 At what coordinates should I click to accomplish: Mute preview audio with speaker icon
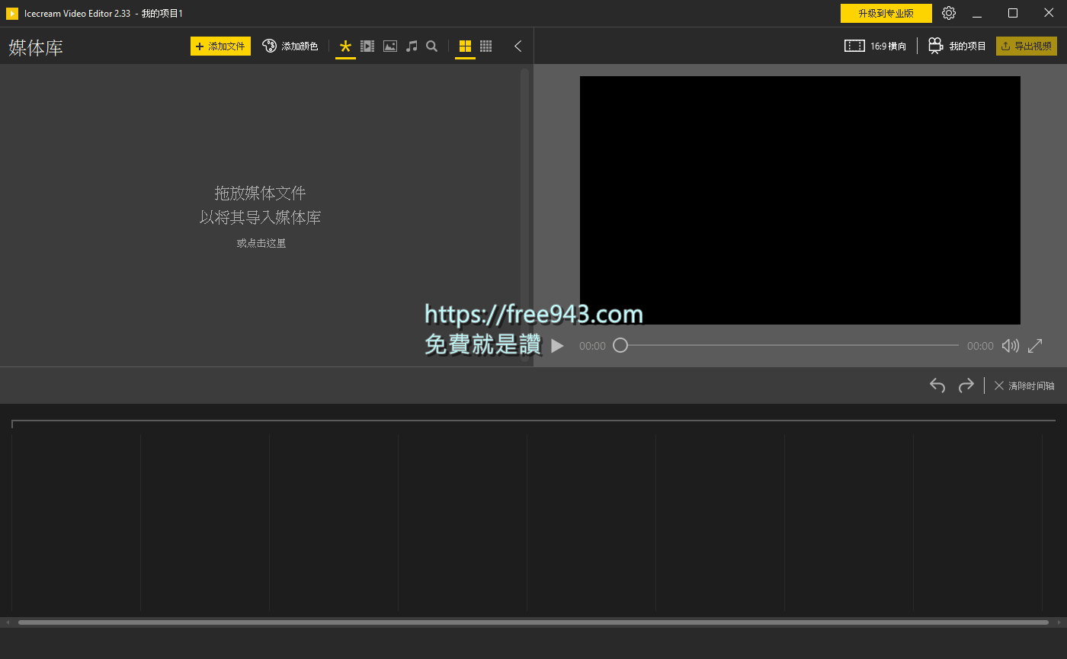(1010, 345)
